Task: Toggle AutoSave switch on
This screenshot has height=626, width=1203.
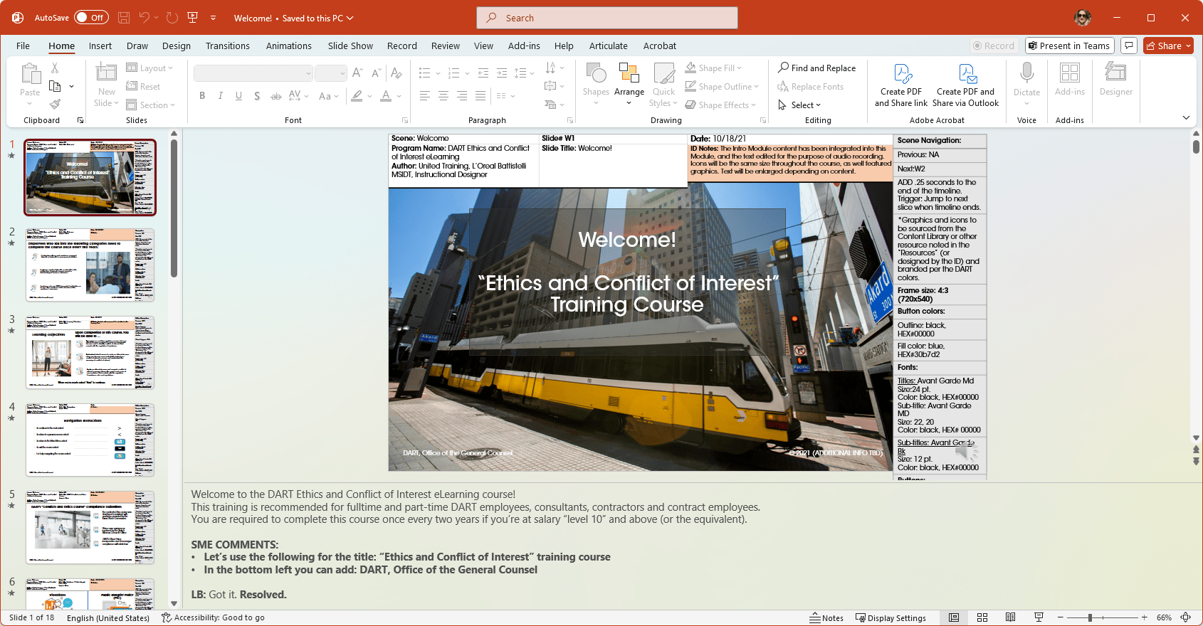Action: (91, 18)
